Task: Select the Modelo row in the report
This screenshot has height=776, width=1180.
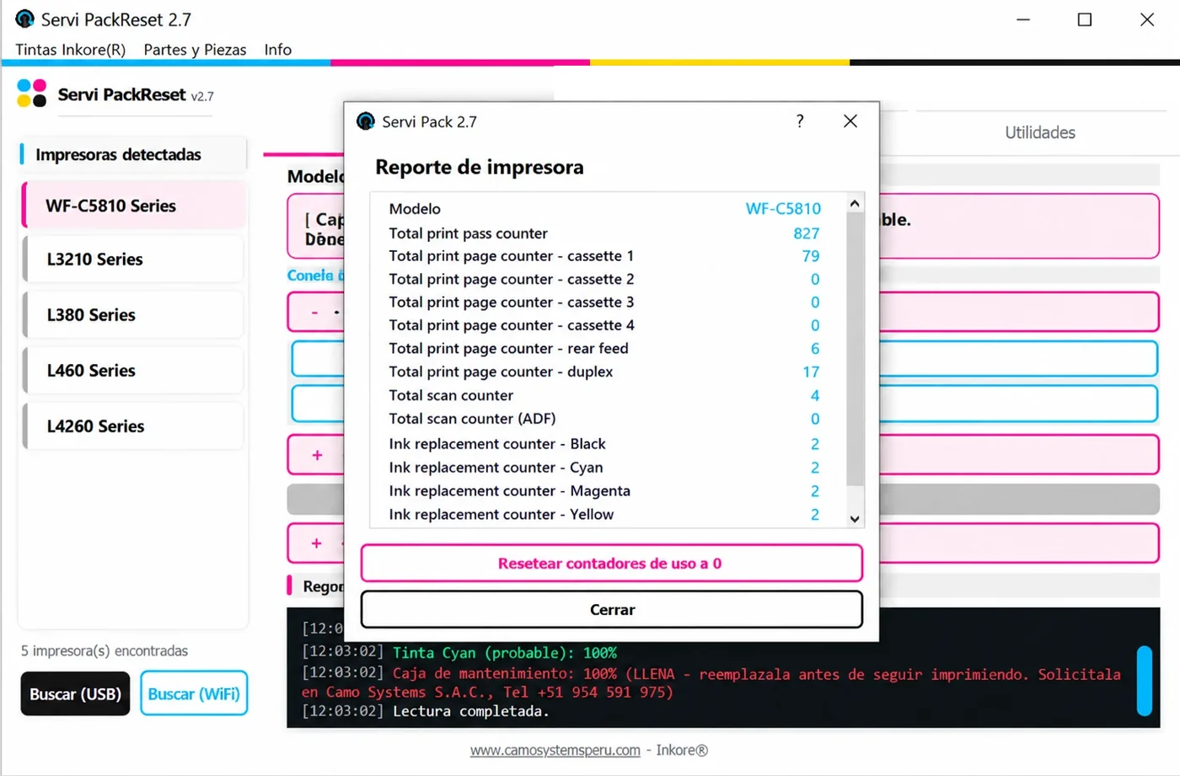Action: click(x=609, y=209)
